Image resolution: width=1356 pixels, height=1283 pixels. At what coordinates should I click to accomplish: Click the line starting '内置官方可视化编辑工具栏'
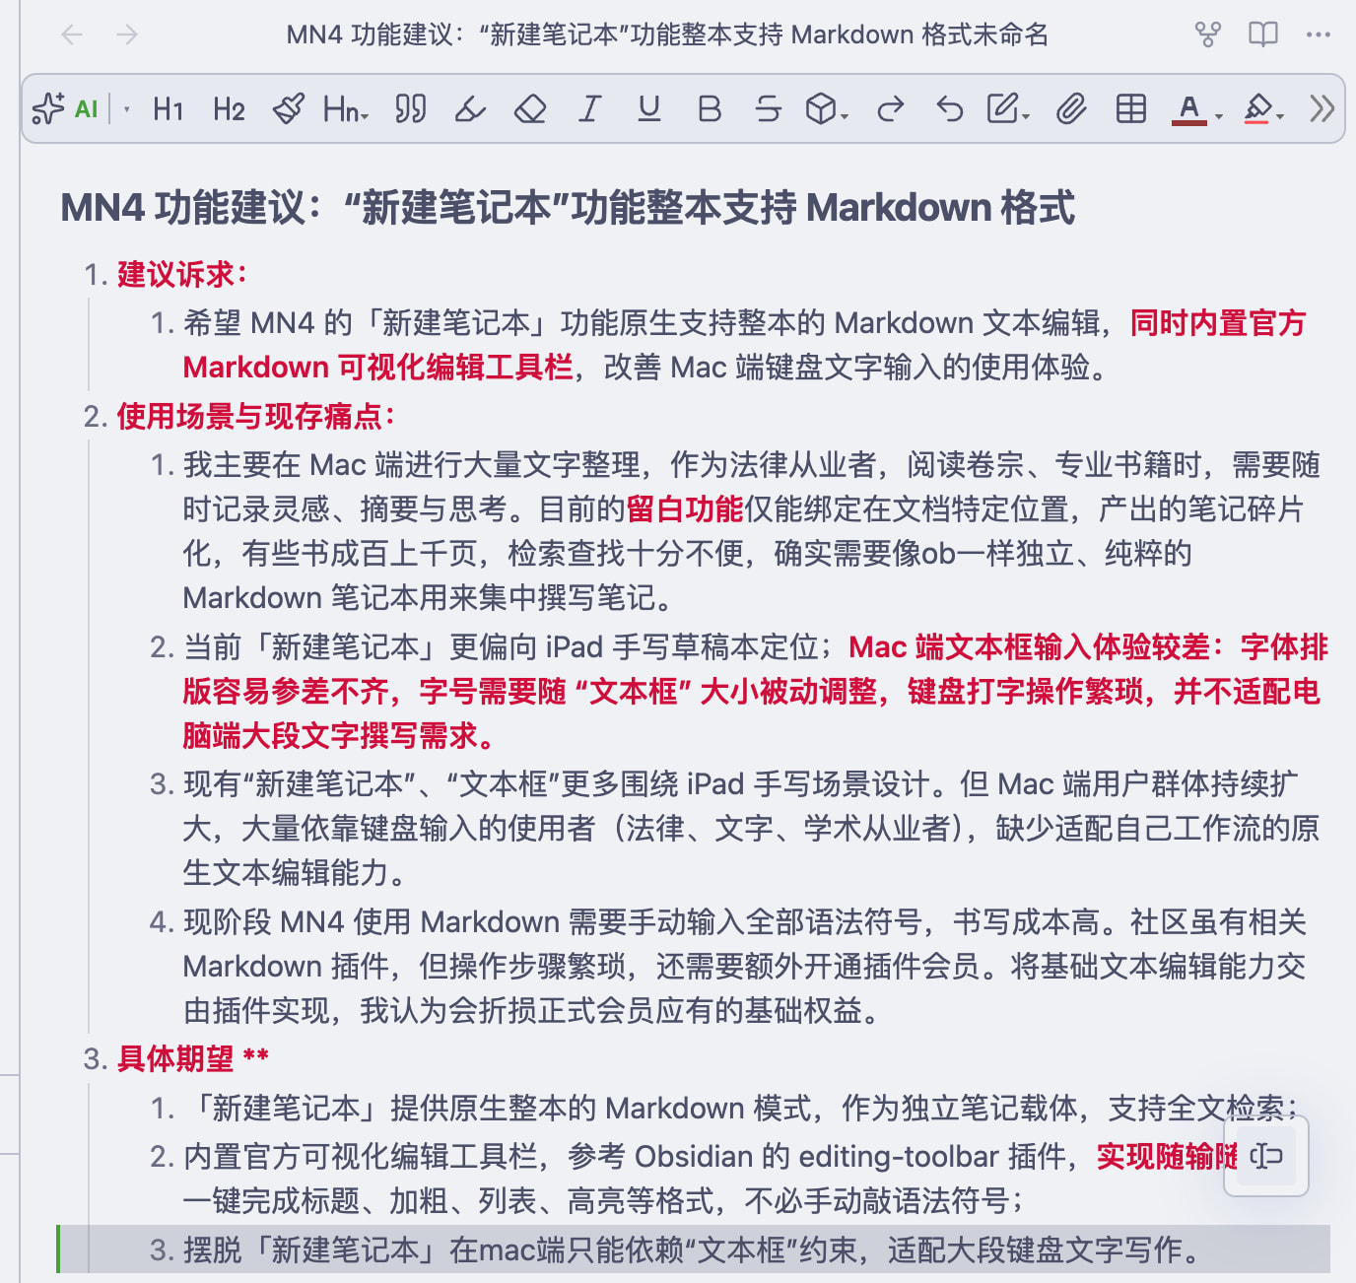click(x=710, y=1157)
